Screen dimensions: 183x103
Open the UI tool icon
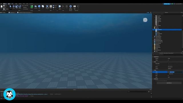point(43,6)
